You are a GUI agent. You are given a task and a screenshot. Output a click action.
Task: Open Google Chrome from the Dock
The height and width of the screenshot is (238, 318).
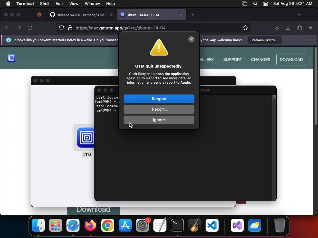(x=108, y=225)
